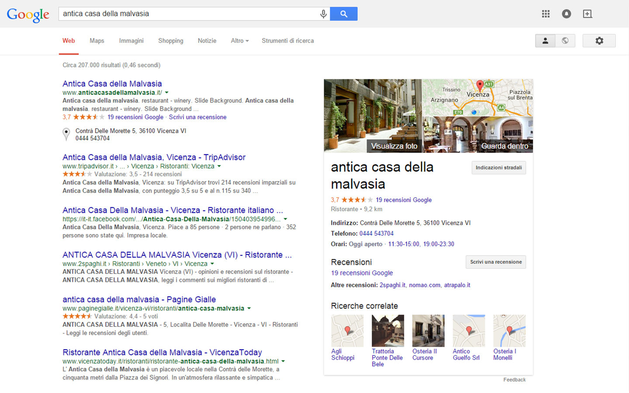
Task: Click Scrivi una recensione link under first result
Action: coord(197,117)
